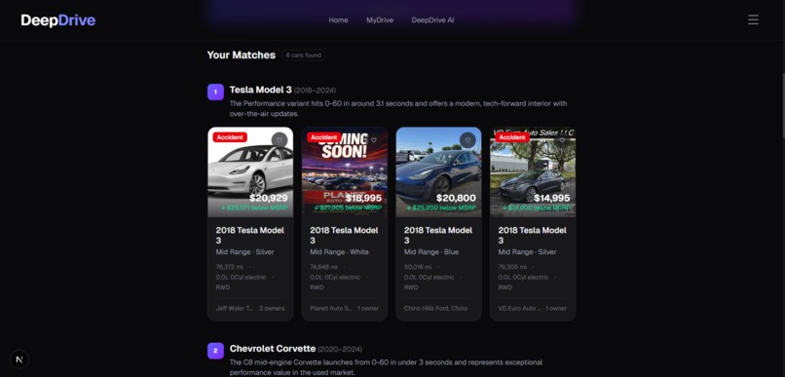785x377 pixels.
Task: Open the DeepDrive AI nav item
Action: coord(433,20)
